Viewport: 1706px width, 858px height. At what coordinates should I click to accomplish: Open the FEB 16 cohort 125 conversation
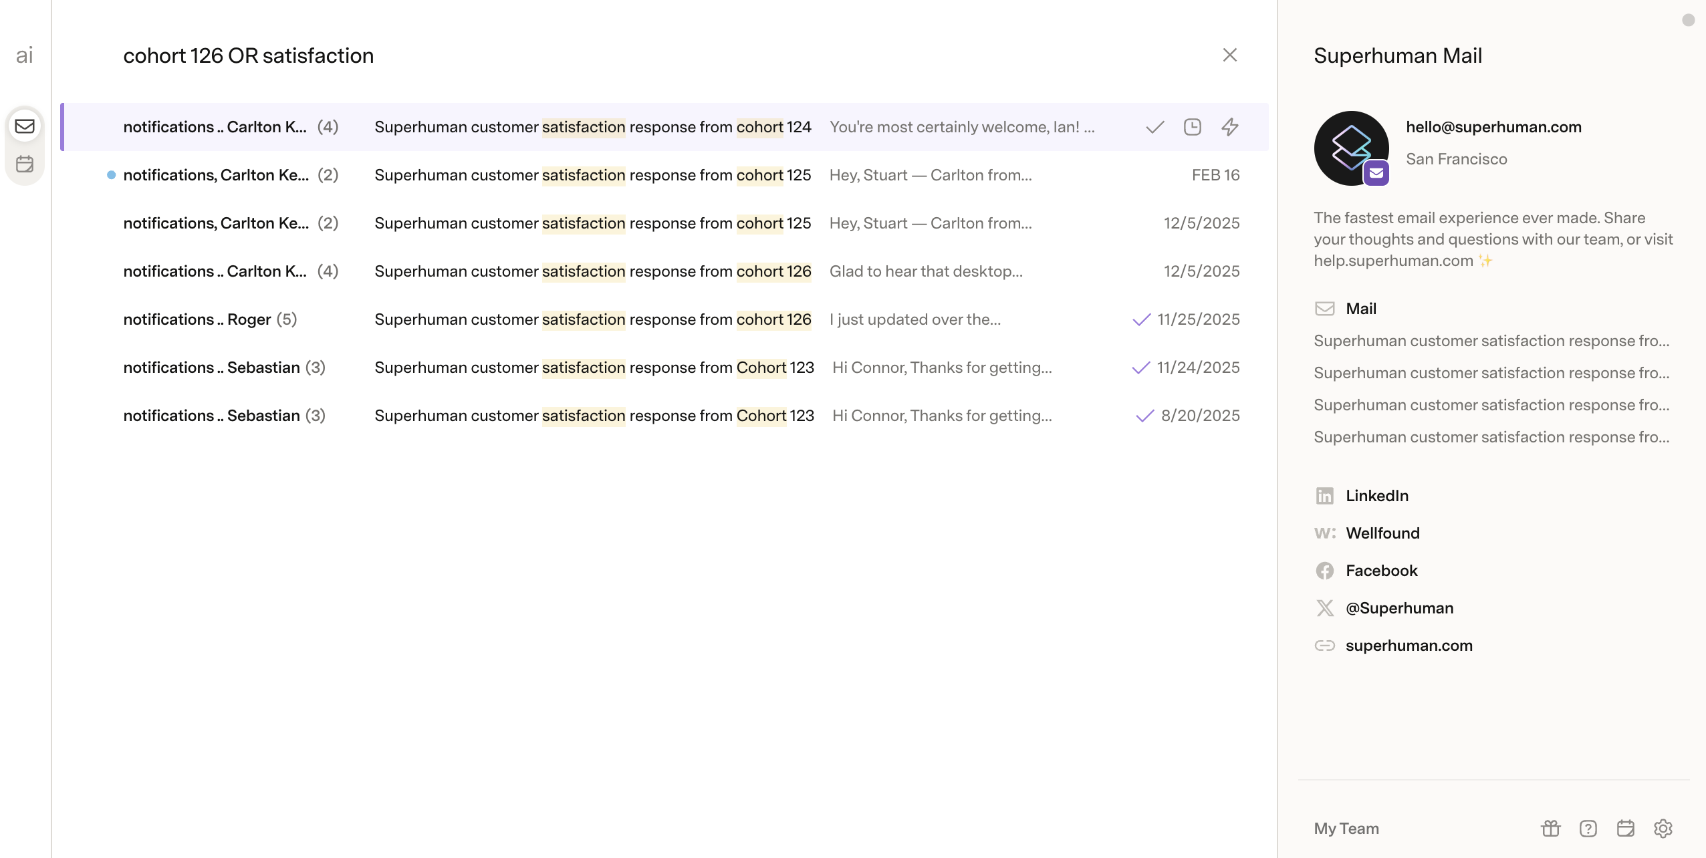click(x=664, y=175)
